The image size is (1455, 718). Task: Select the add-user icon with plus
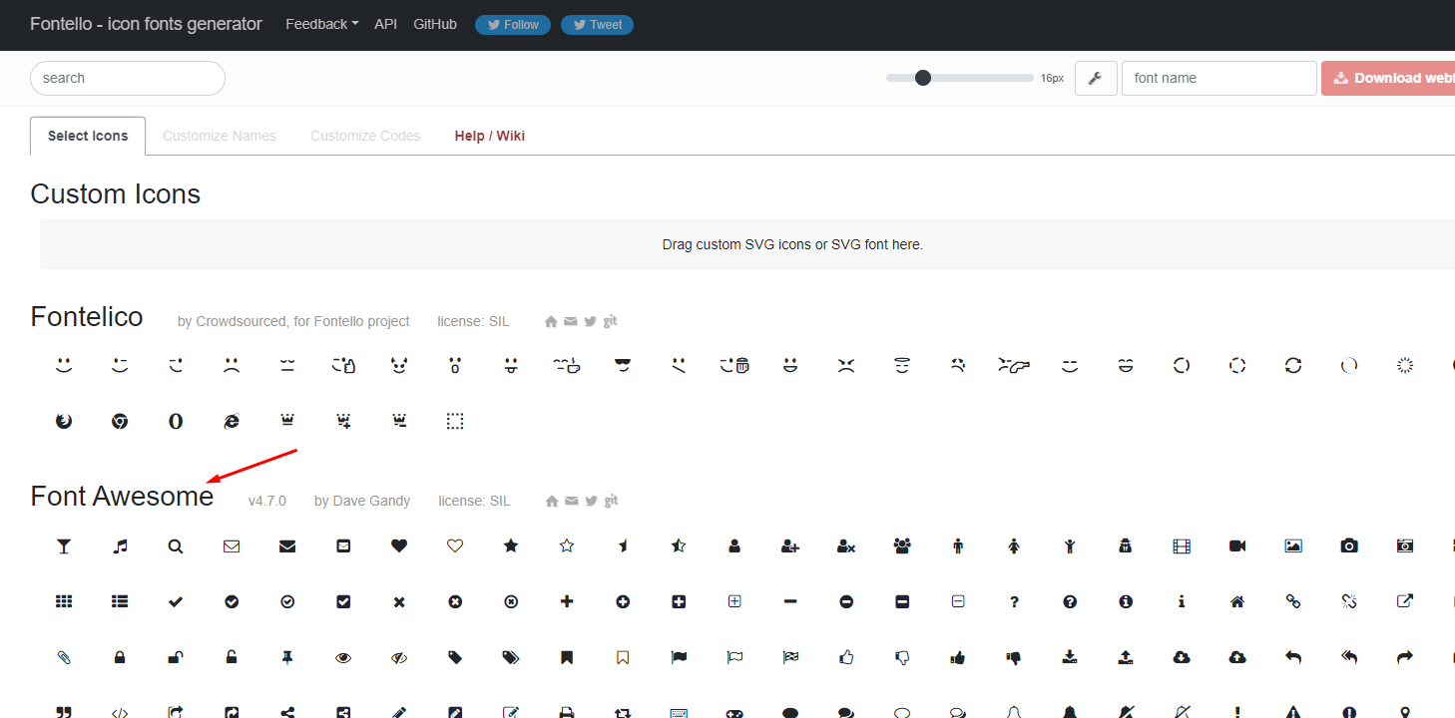click(790, 545)
